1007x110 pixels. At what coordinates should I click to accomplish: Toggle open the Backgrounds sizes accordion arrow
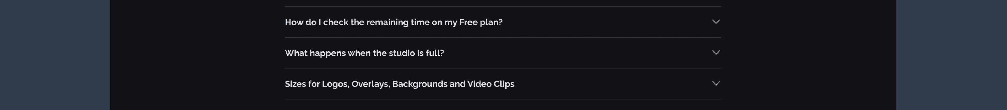[715, 84]
